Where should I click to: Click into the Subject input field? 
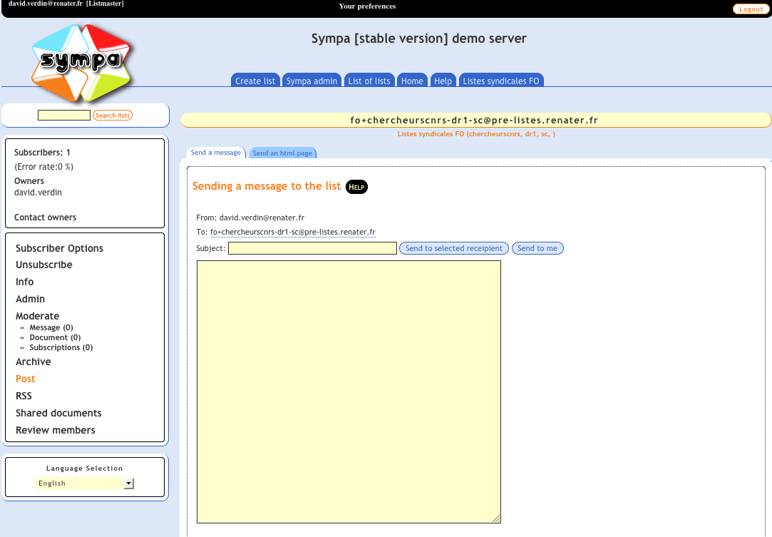coord(312,248)
